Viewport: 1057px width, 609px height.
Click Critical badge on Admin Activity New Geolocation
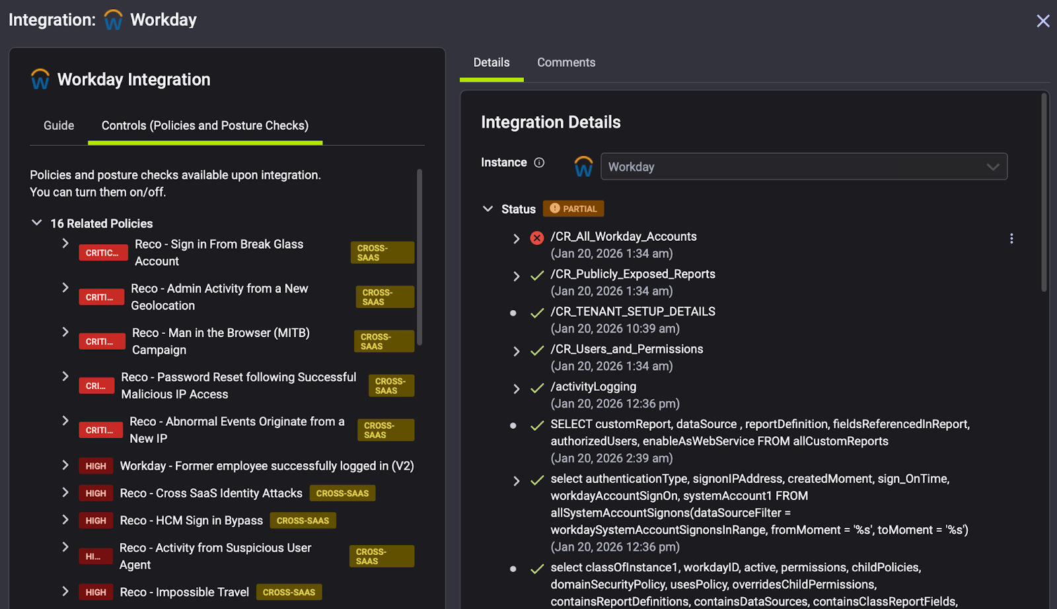point(101,297)
